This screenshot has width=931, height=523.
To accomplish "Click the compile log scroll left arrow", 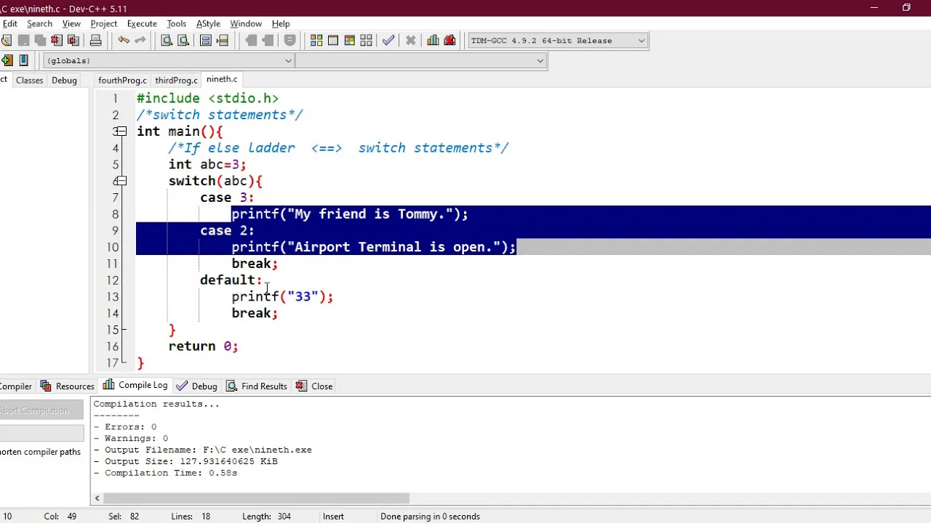I will pyautogui.click(x=97, y=498).
